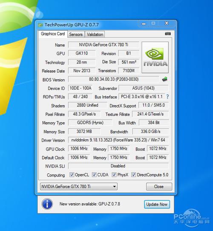Open the GPU selection dropdown
The width and height of the screenshot is (213, 231).
[x=79, y=187]
